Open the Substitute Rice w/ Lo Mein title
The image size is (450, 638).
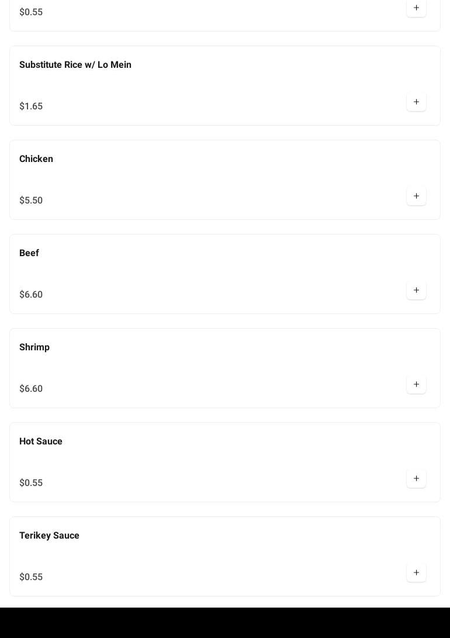tap(75, 65)
